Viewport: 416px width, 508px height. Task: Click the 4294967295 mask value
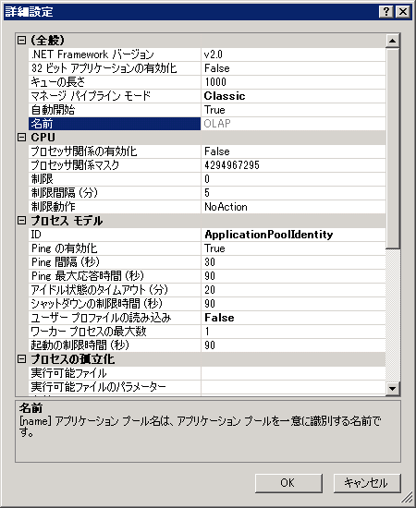293,165
